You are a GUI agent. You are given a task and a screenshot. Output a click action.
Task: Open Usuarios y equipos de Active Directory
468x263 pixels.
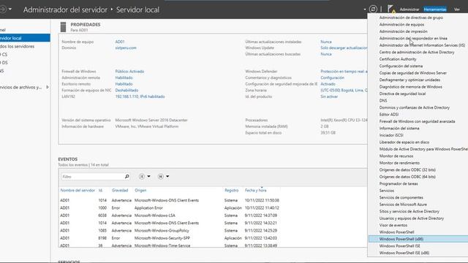(x=411, y=218)
